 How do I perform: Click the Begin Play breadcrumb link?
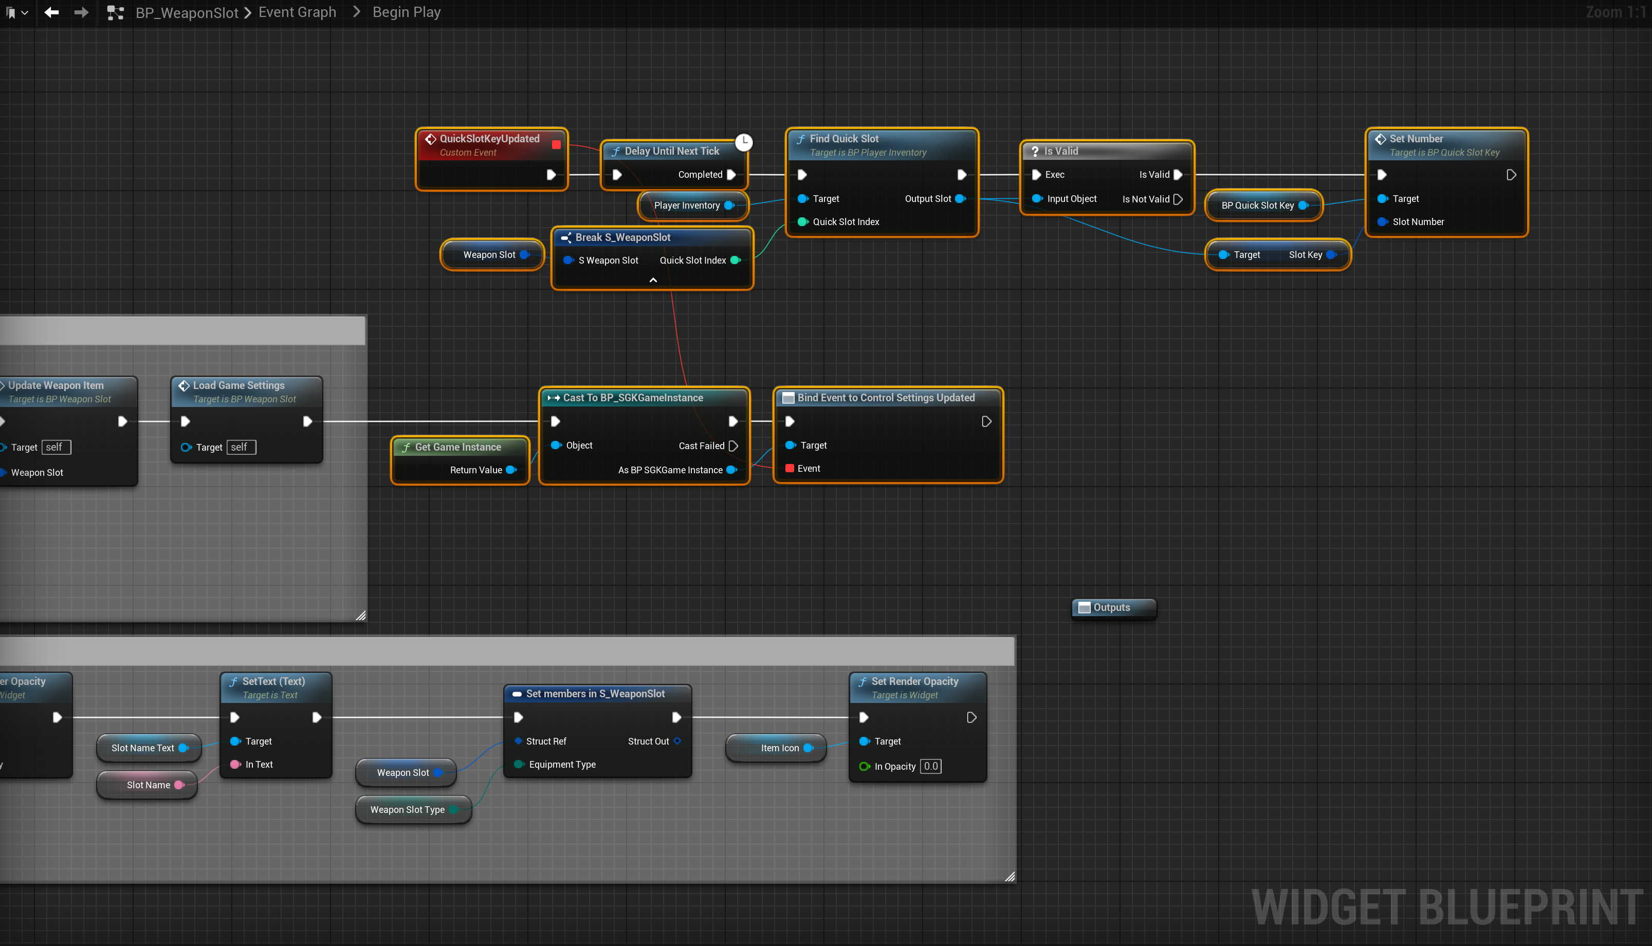[x=406, y=12]
